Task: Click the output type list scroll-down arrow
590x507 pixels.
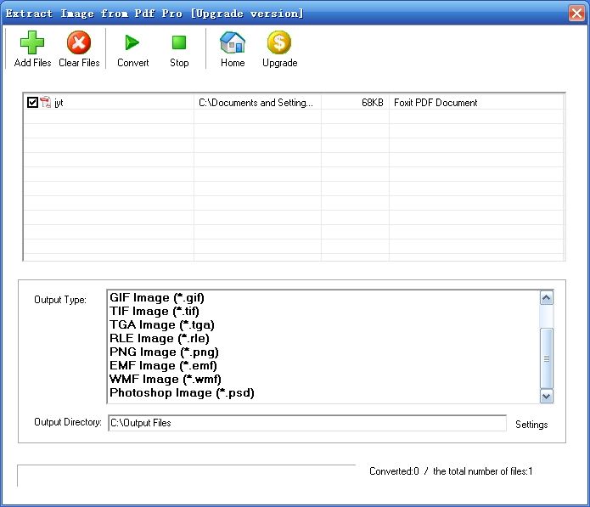Action: [x=547, y=397]
